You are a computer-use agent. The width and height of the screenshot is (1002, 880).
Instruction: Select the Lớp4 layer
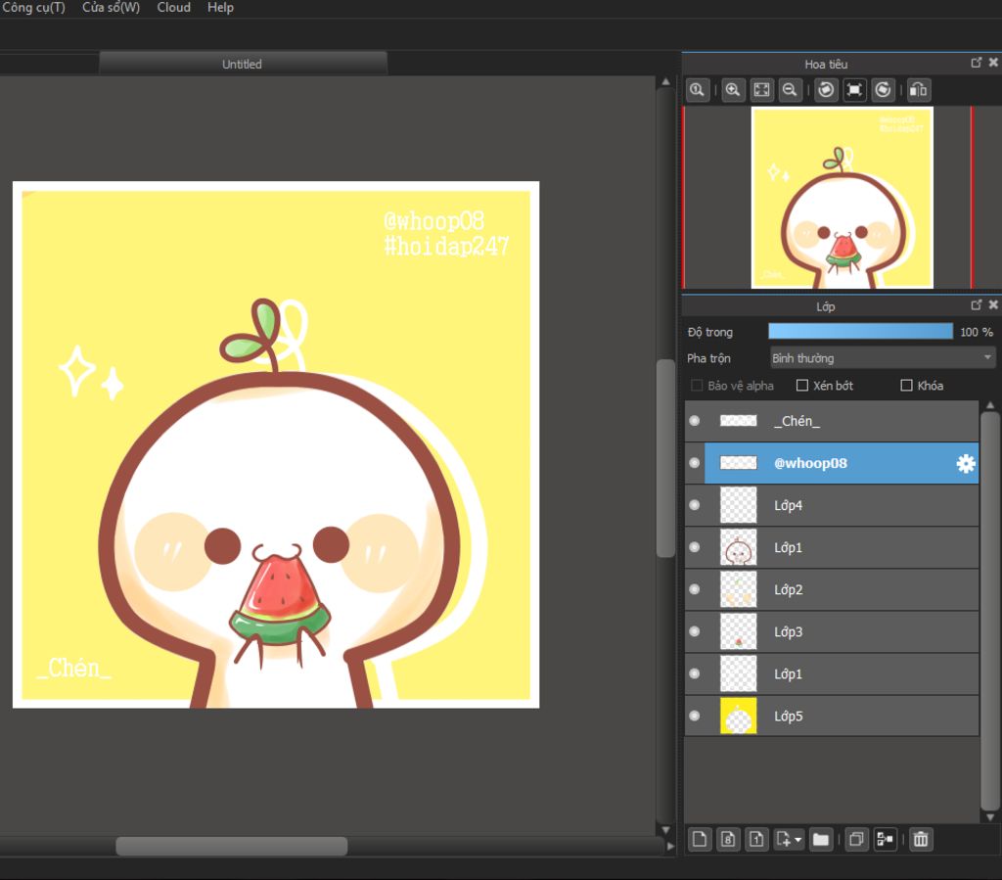tap(832, 505)
